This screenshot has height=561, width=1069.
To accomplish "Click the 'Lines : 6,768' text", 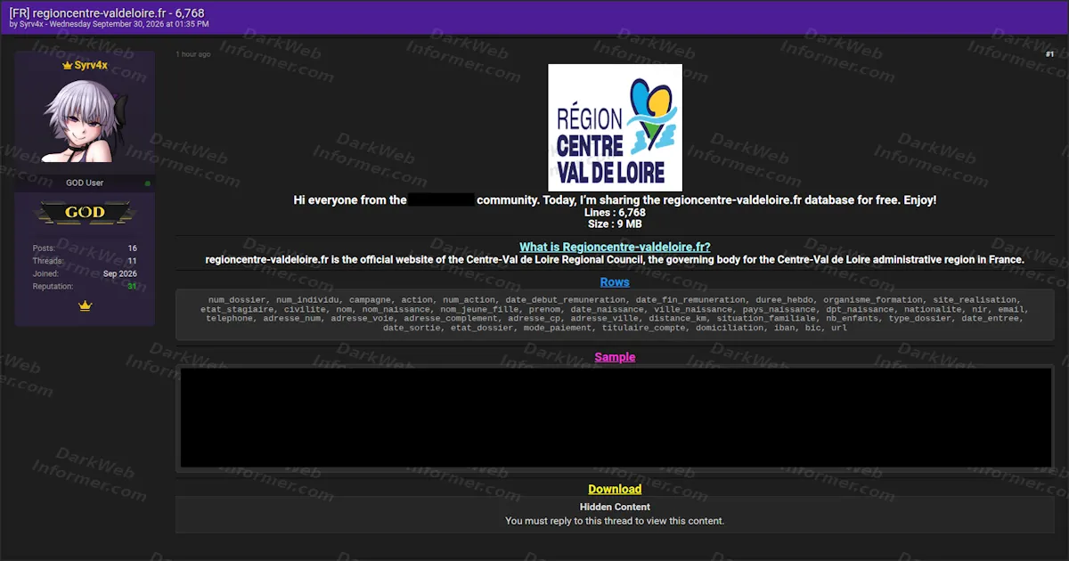I will (x=615, y=213).
